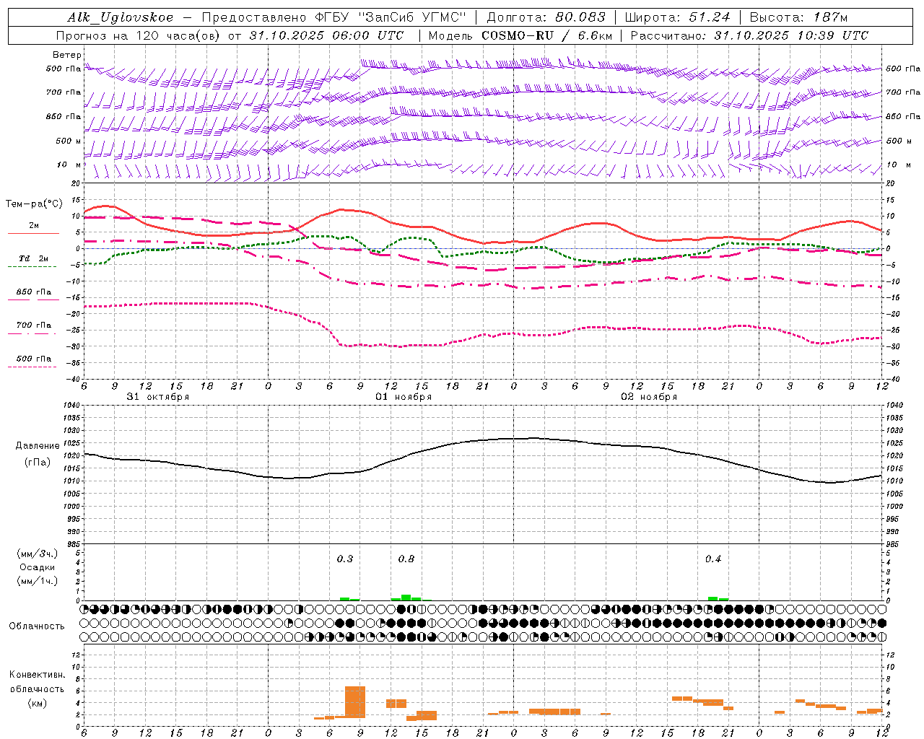Click '1010' on the right pressure axis

pyautogui.click(x=894, y=481)
